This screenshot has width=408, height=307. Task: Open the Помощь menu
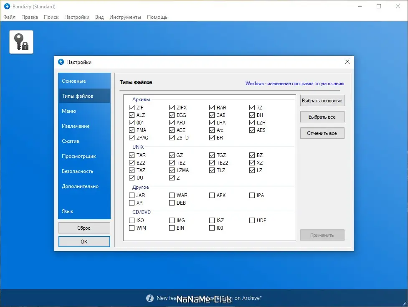157,17
